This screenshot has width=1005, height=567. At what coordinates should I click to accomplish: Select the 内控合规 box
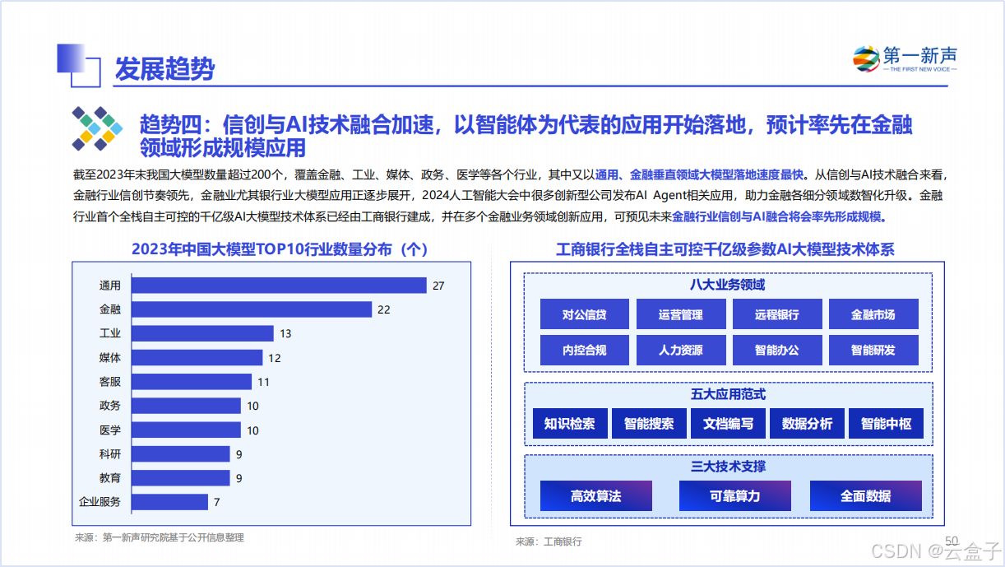(585, 350)
